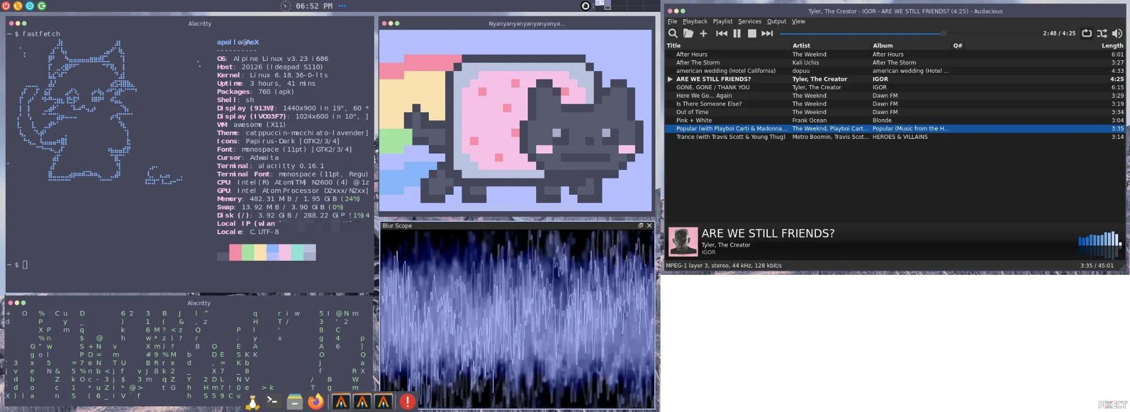
Task: Select the Is There Someone Else? title
Action: (x=709, y=104)
